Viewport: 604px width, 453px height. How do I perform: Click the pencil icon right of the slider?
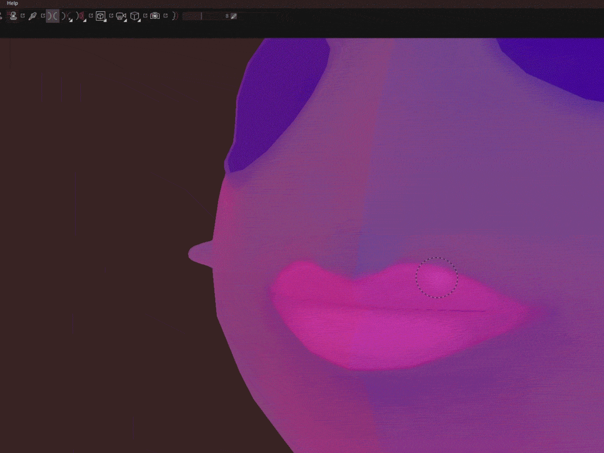(x=234, y=16)
